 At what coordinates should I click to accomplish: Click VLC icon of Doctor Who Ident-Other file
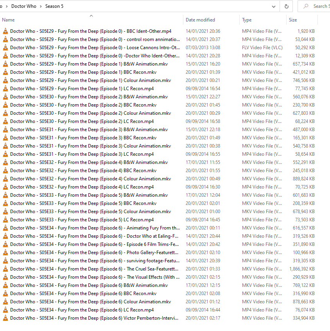tap(5, 56)
